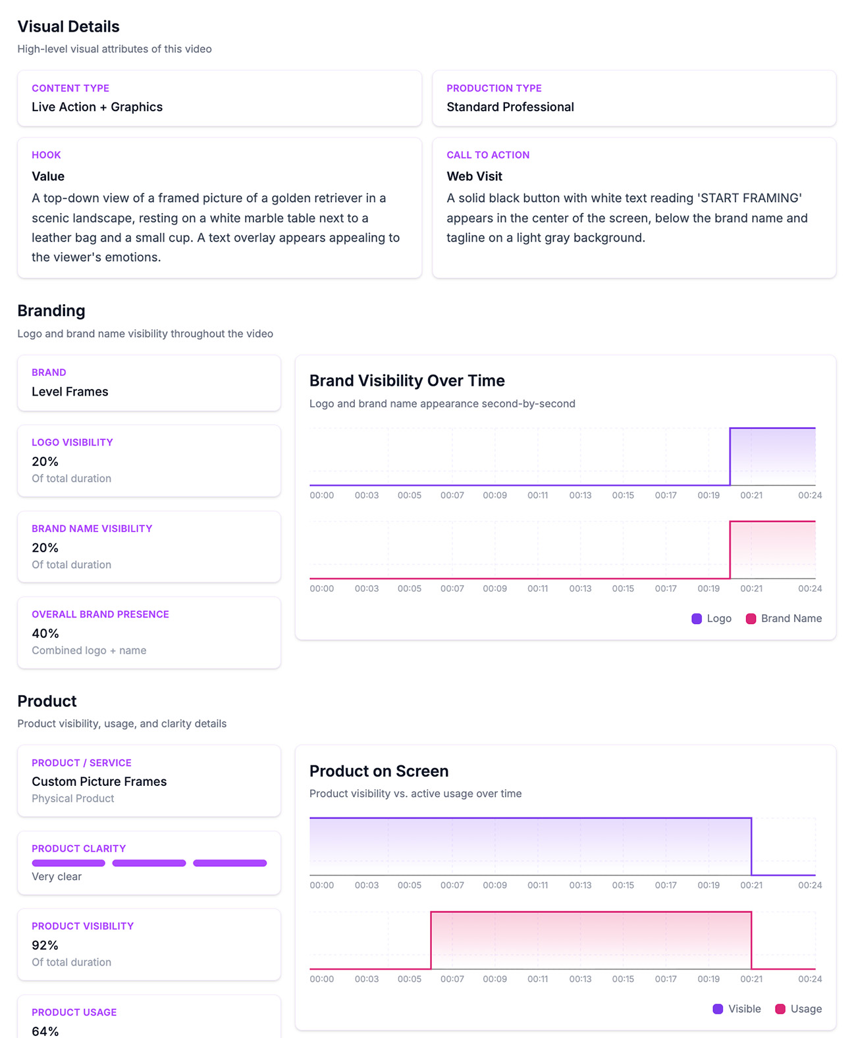Open the Hook details card
This screenshot has height=1038, width=856.
click(219, 207)
